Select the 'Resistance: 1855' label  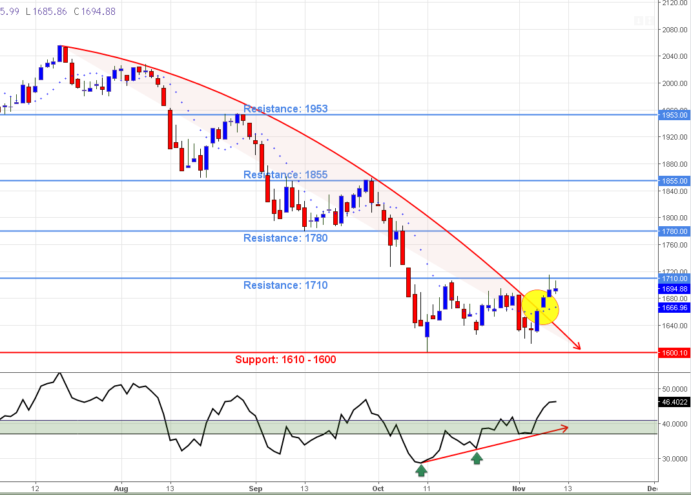point(285,175)
